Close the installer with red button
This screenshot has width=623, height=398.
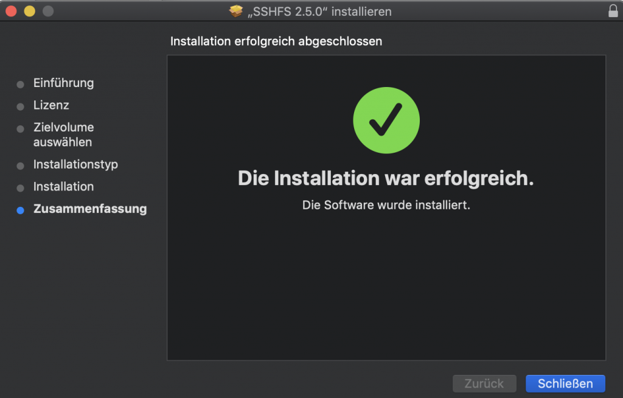click(11, 11)
